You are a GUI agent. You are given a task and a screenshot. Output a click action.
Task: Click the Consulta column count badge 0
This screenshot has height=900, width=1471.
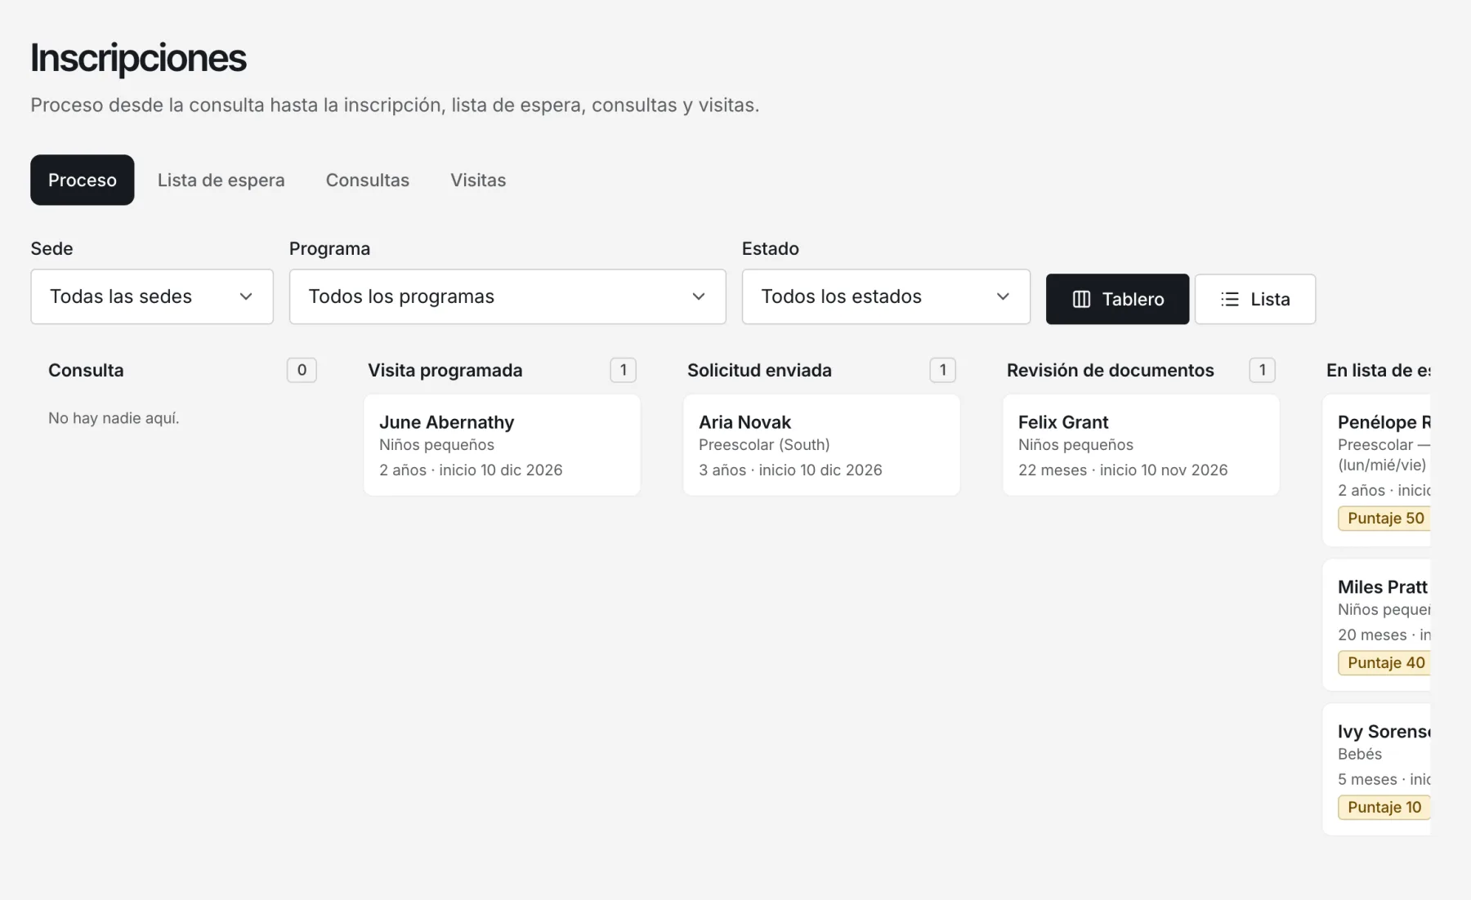click(302, 370)
